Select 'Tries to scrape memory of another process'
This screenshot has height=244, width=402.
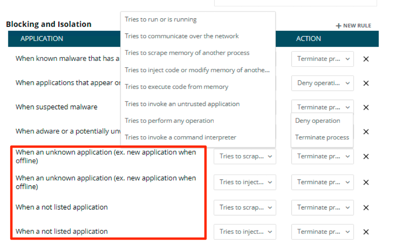187,53
